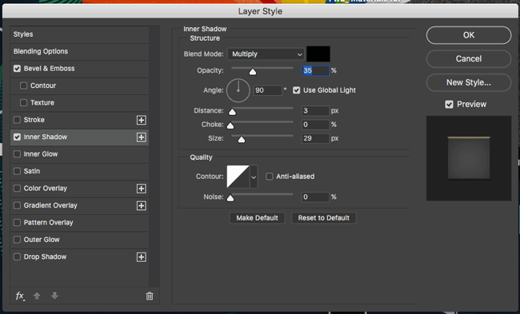Move effect up with the arrow icon
Screen dimensions: 520x314
click(x=37, y=296)
